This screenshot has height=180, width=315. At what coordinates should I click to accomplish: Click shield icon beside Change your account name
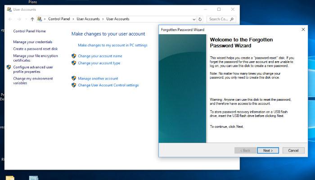[x=74, y=56]
